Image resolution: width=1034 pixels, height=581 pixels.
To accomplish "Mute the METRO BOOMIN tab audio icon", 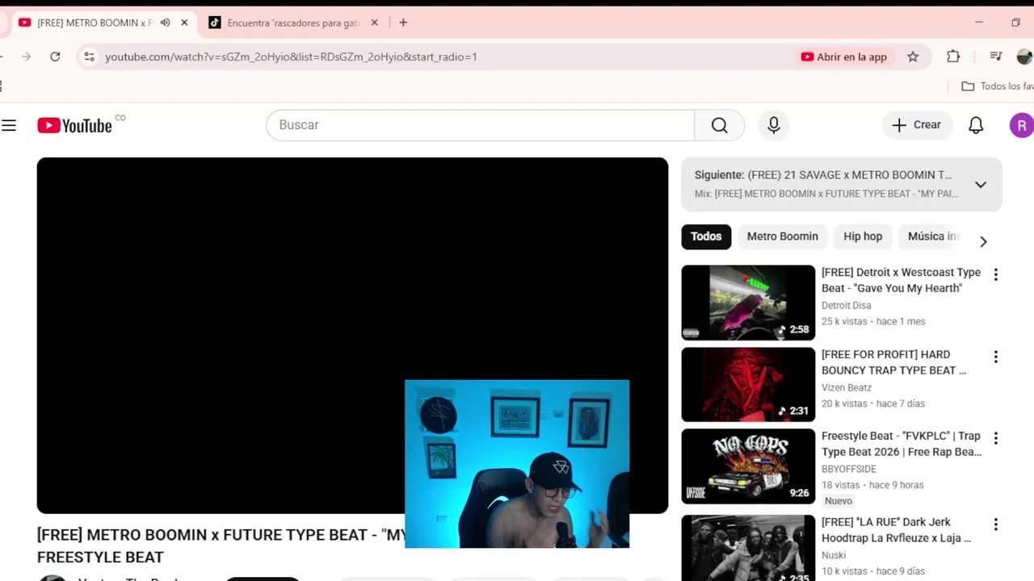I will click(166, 23).
